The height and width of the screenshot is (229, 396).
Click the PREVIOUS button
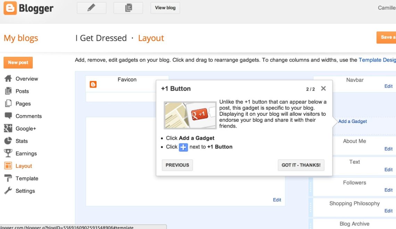[177, 165]
